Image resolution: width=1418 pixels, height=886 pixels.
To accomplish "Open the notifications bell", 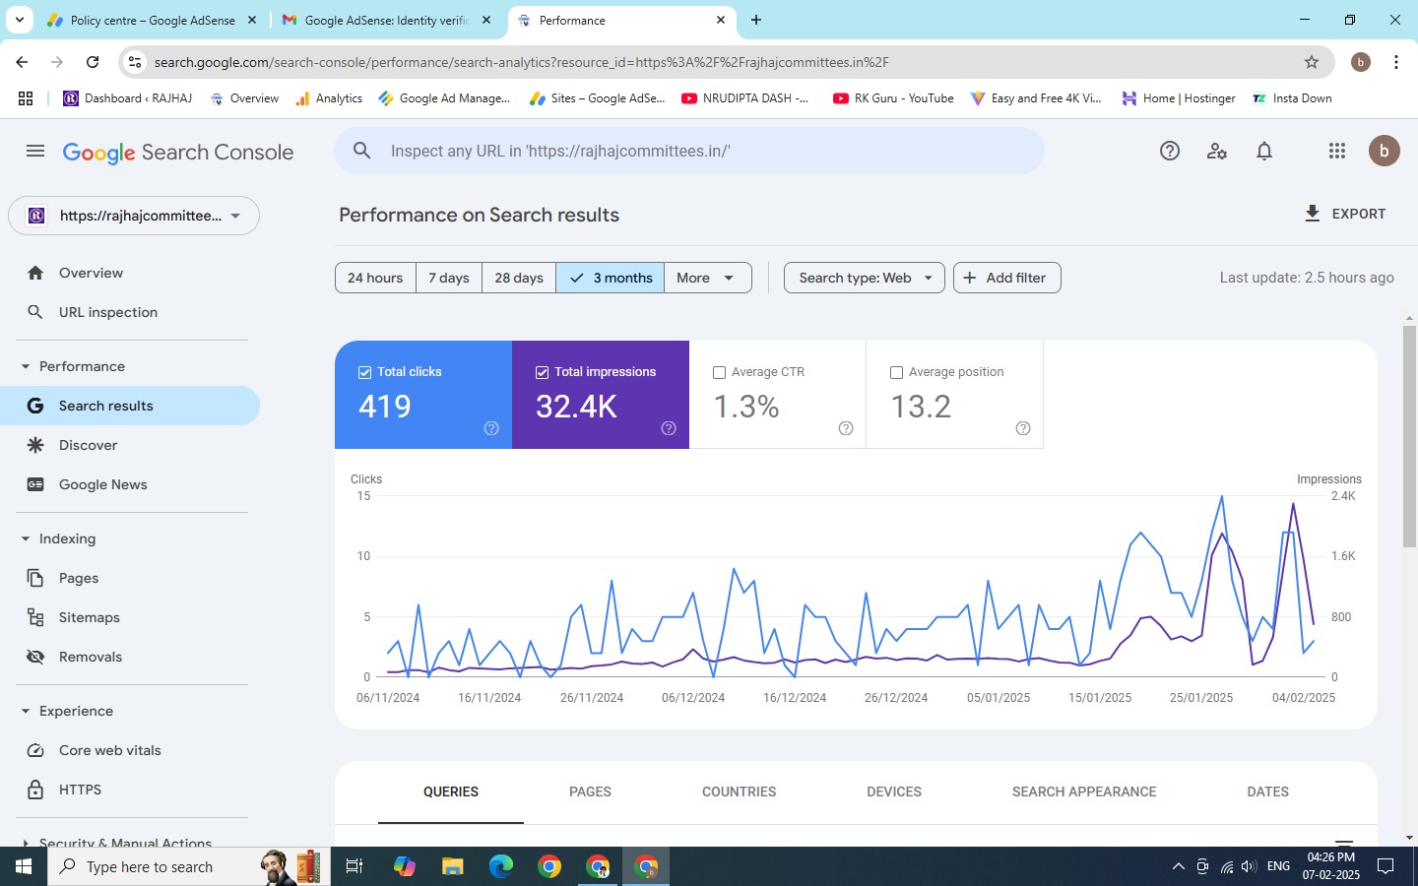I will coord(1264,151).
